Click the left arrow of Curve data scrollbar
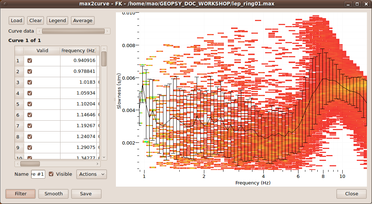Viewport: 372px width, 204px height. click(39, 31)
